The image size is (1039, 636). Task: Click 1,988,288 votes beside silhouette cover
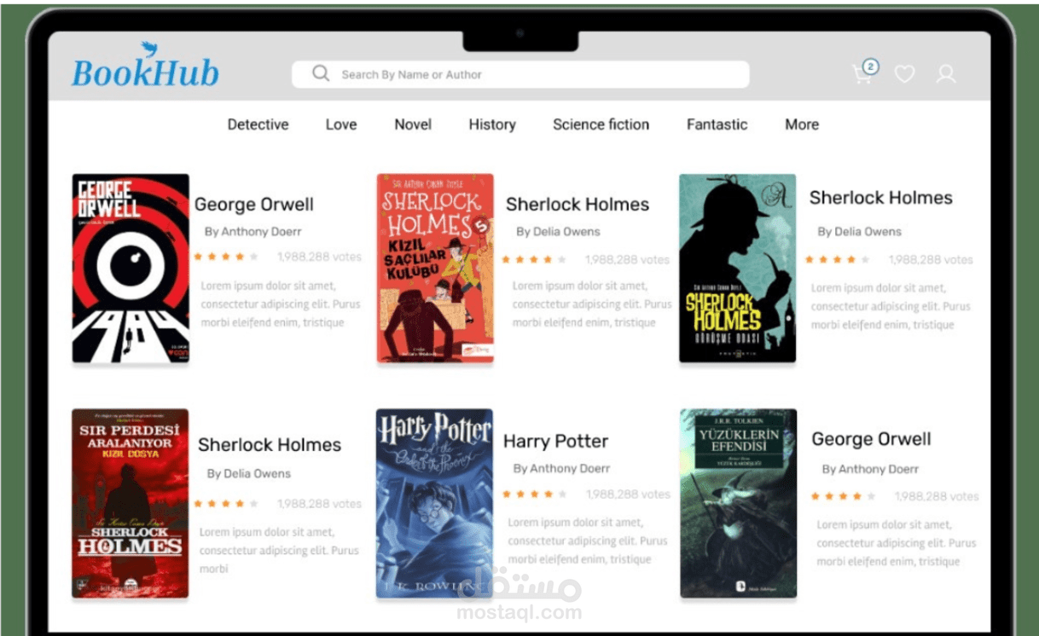(x=931, y=260)
